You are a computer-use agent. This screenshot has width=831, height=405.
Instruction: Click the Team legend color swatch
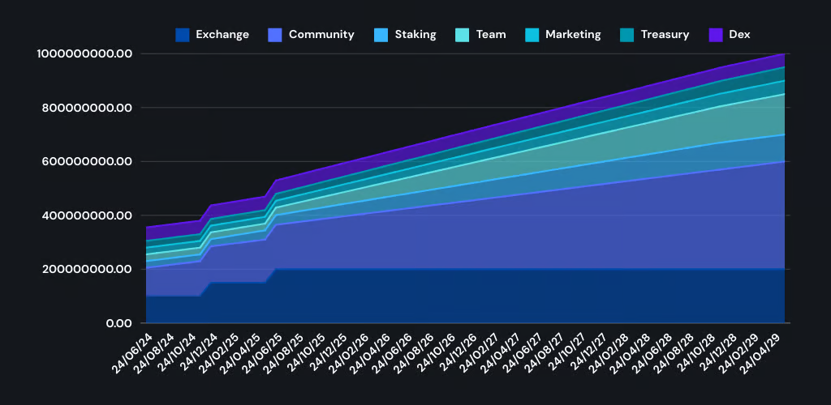tap(463, 35)
